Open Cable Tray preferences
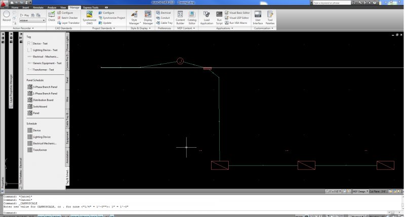This screenshot has height=217, width=405. (164, 23)
